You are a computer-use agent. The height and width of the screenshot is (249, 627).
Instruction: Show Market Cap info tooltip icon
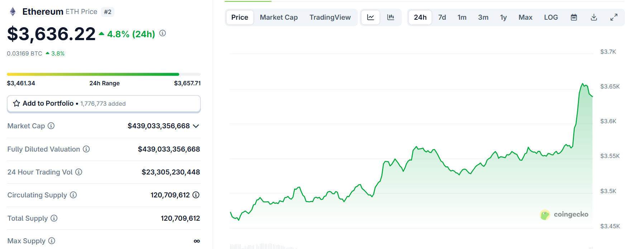click(x=51, y=126)
